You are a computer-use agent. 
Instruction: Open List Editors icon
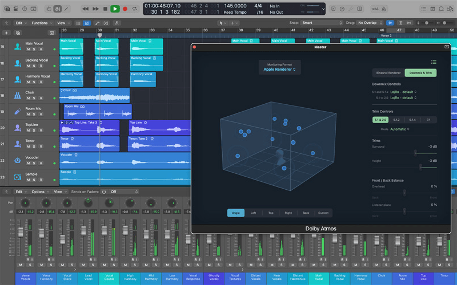pos(423,9)
